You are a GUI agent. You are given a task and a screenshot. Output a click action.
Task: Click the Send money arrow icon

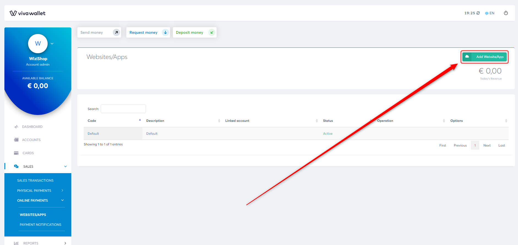coord(116,32)
